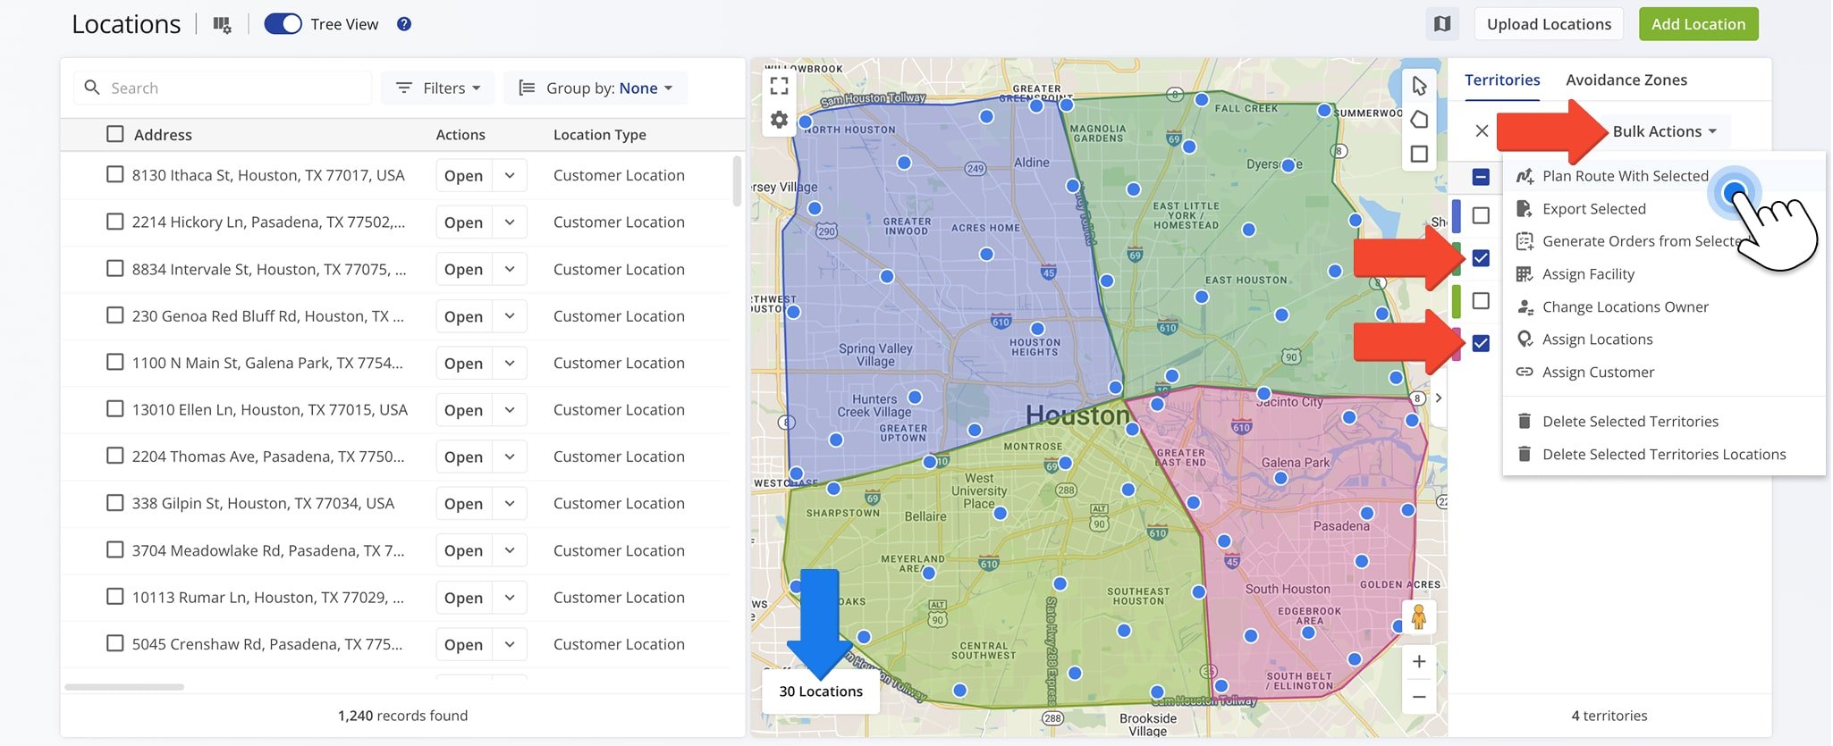Click the search magnifier icon
1833x746 pixels.
[x=92, y=88]
